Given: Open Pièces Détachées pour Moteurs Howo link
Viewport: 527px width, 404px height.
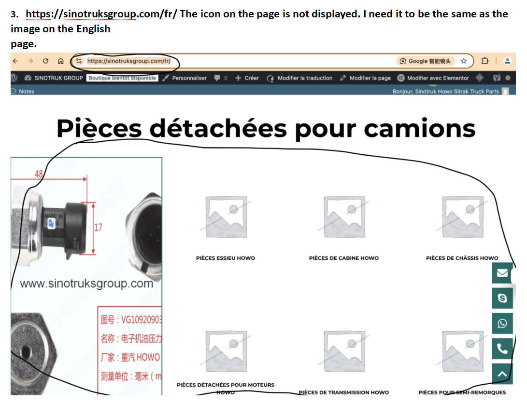Looking at the screenshot, I should click(226, 388).
